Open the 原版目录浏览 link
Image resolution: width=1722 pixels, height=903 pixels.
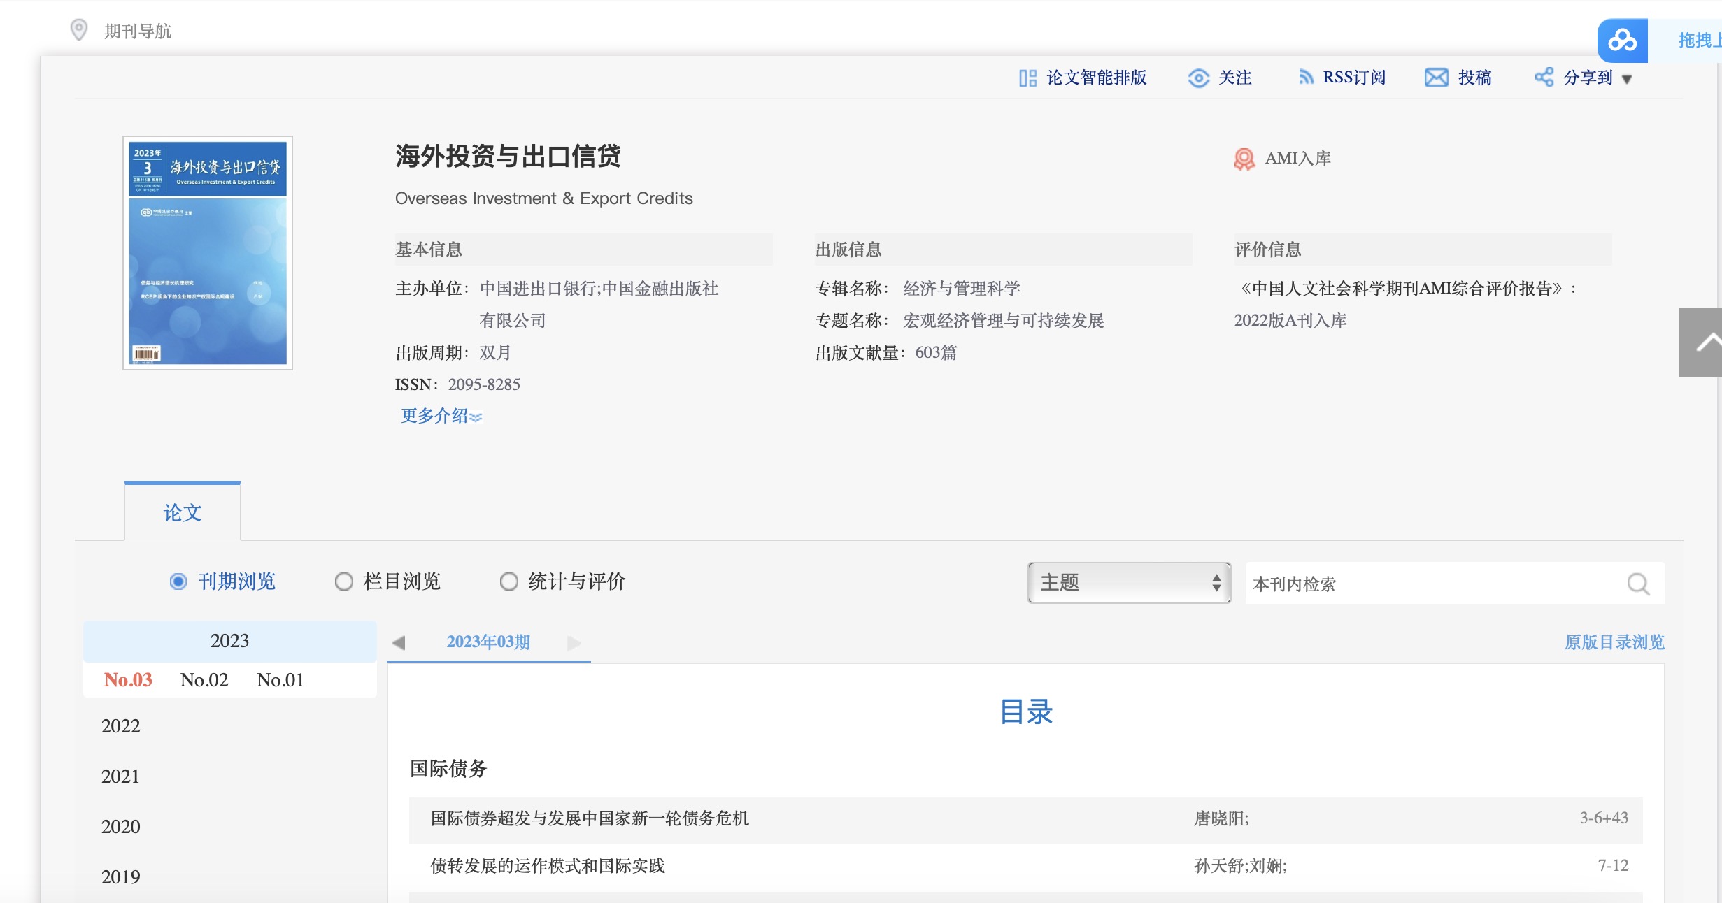(1614, 642)
